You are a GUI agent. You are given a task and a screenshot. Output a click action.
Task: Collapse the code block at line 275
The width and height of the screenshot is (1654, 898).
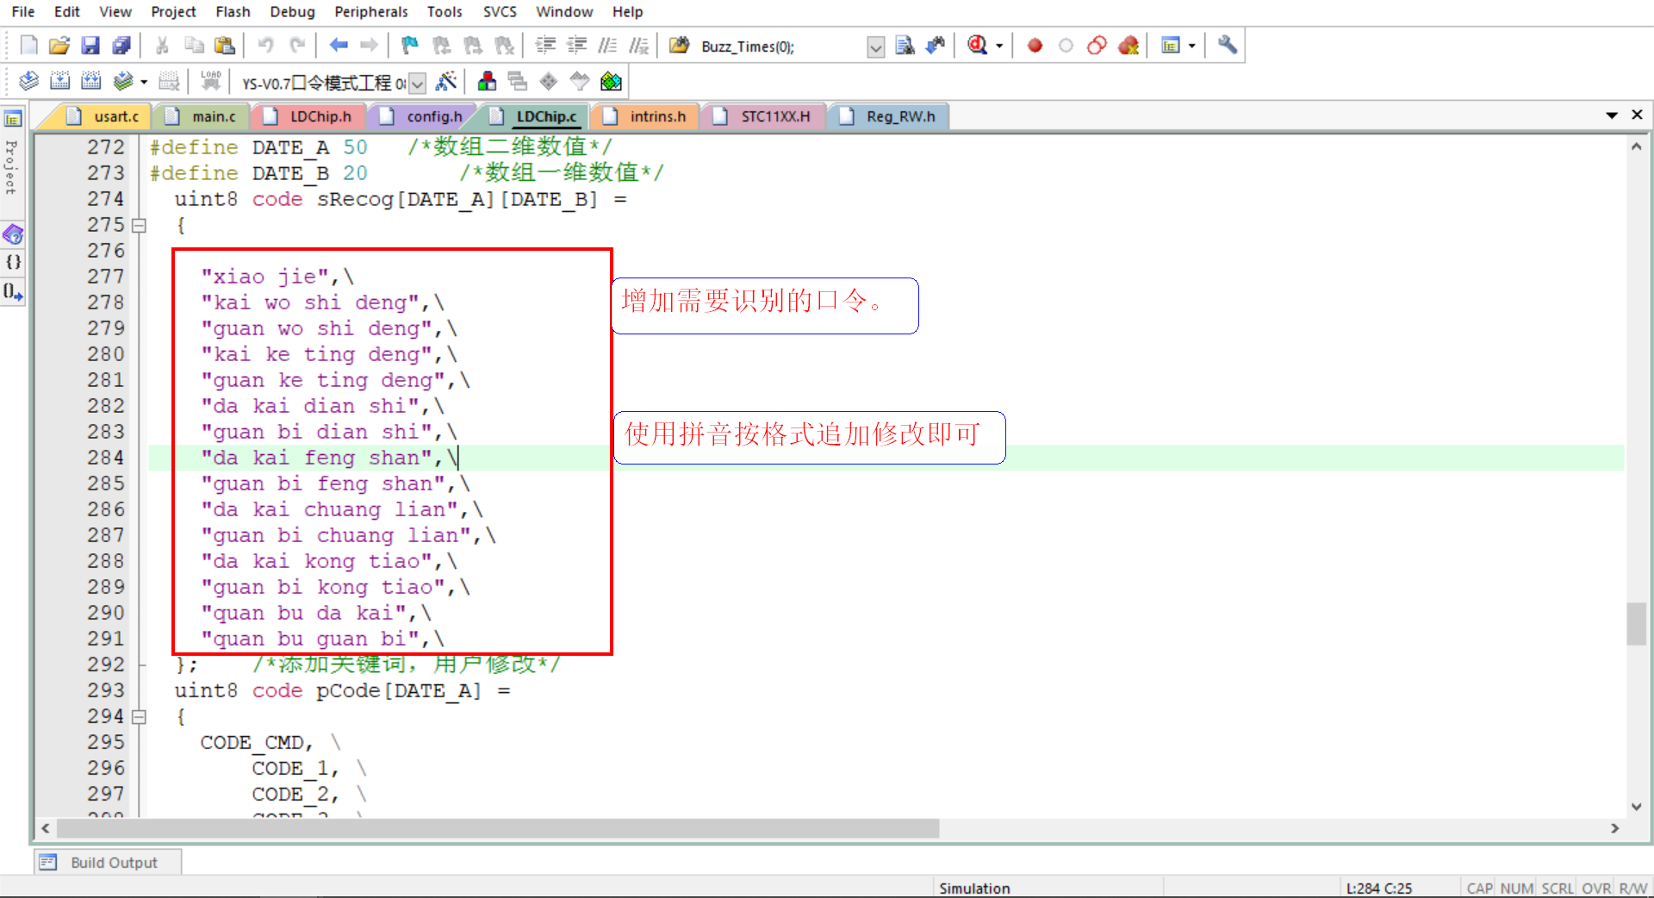click(140, 225)
